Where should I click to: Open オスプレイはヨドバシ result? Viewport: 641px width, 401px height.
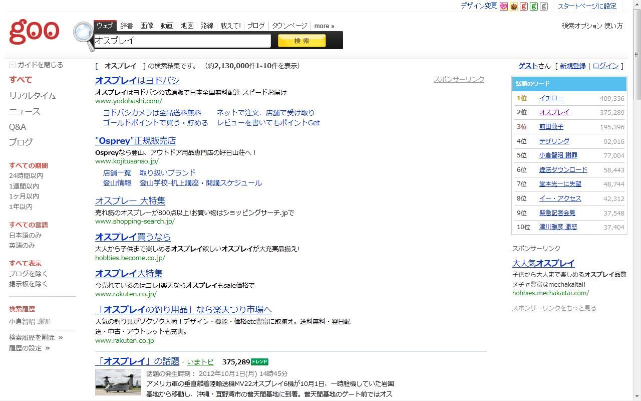point(137,81)
